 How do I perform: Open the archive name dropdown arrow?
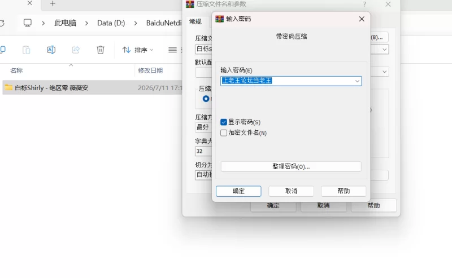[385, 50]
